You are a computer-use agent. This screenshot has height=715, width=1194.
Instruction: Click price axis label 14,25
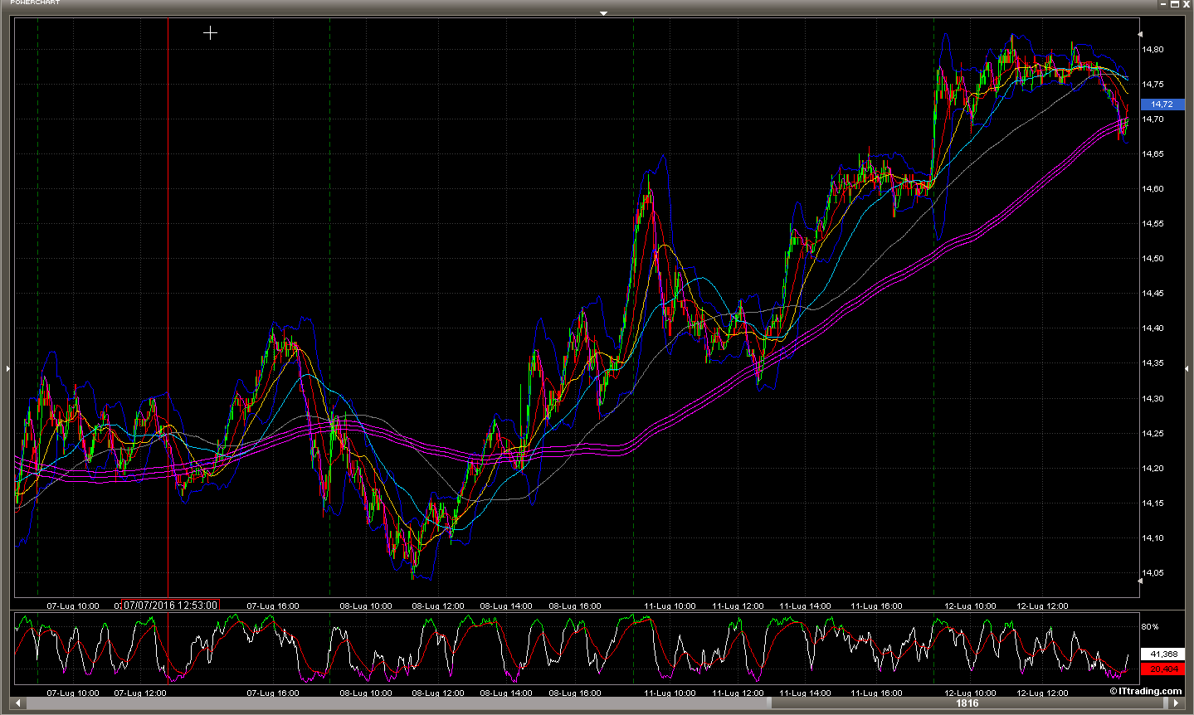pos(1153,434)
